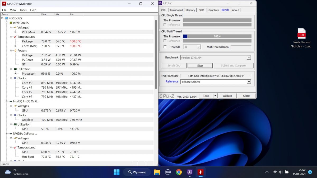Collapse the NVIDIA GeForce node
Image resolution: width=317 pixels, height=178 pixels.
[x=7, y=134]
